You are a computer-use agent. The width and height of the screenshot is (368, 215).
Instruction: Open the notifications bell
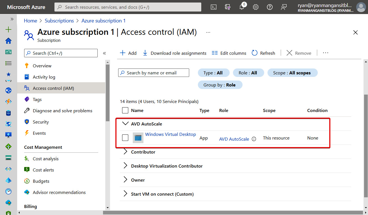pos(242,7)
